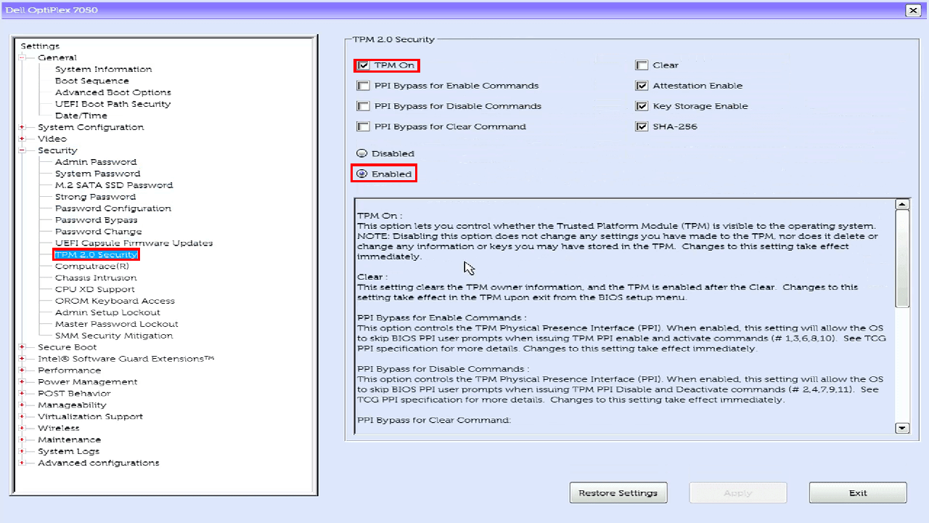
Task: Expand the Advanced configurations node
Action: (22, 463)
